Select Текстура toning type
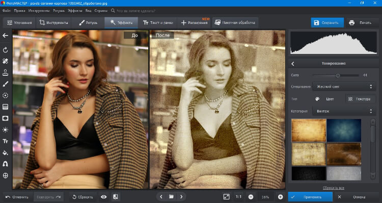 [x=360, y=99]
